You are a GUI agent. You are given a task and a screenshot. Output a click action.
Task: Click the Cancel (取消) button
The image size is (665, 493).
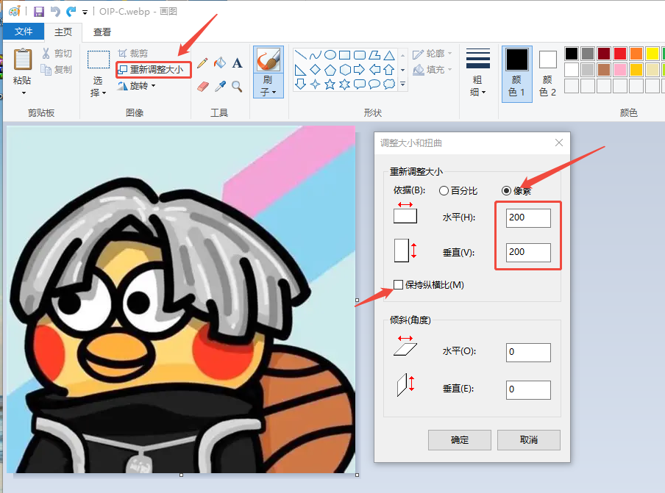[528, 440]
